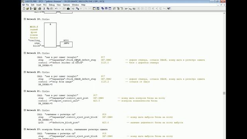Screen dimensions: 247x139
Task: Collapse Network 18 using its box
Action: point(25,19)
